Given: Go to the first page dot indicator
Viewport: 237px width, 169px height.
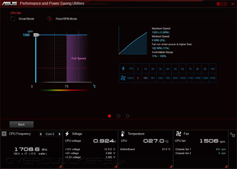Looking at the screenshot, I should [110, 116].
